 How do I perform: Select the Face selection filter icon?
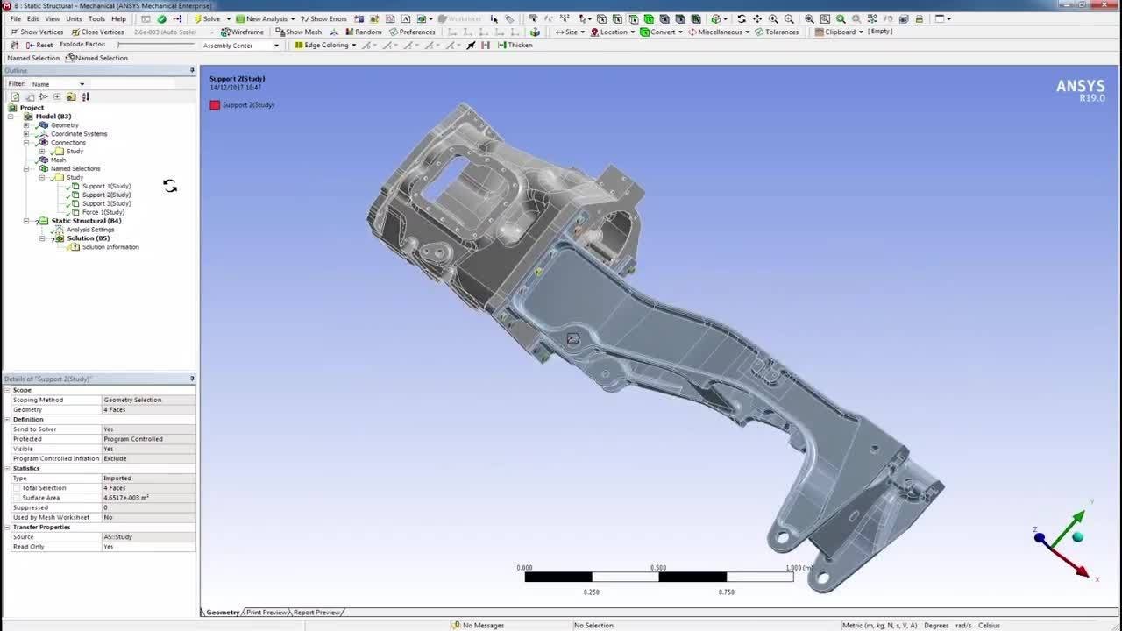(x=634, y=18)
